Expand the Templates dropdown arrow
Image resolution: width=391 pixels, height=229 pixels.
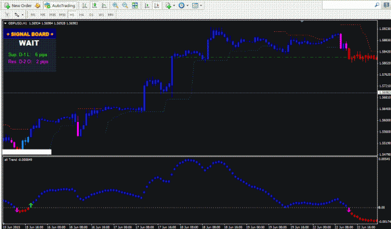coord(201,6)
